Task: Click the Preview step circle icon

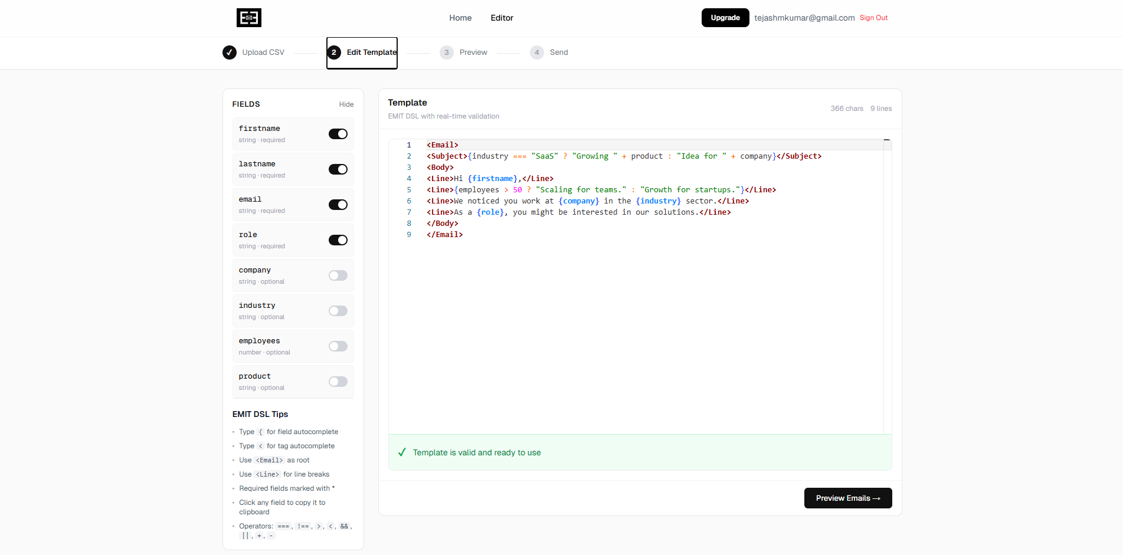Action: (x=447, y=52)
